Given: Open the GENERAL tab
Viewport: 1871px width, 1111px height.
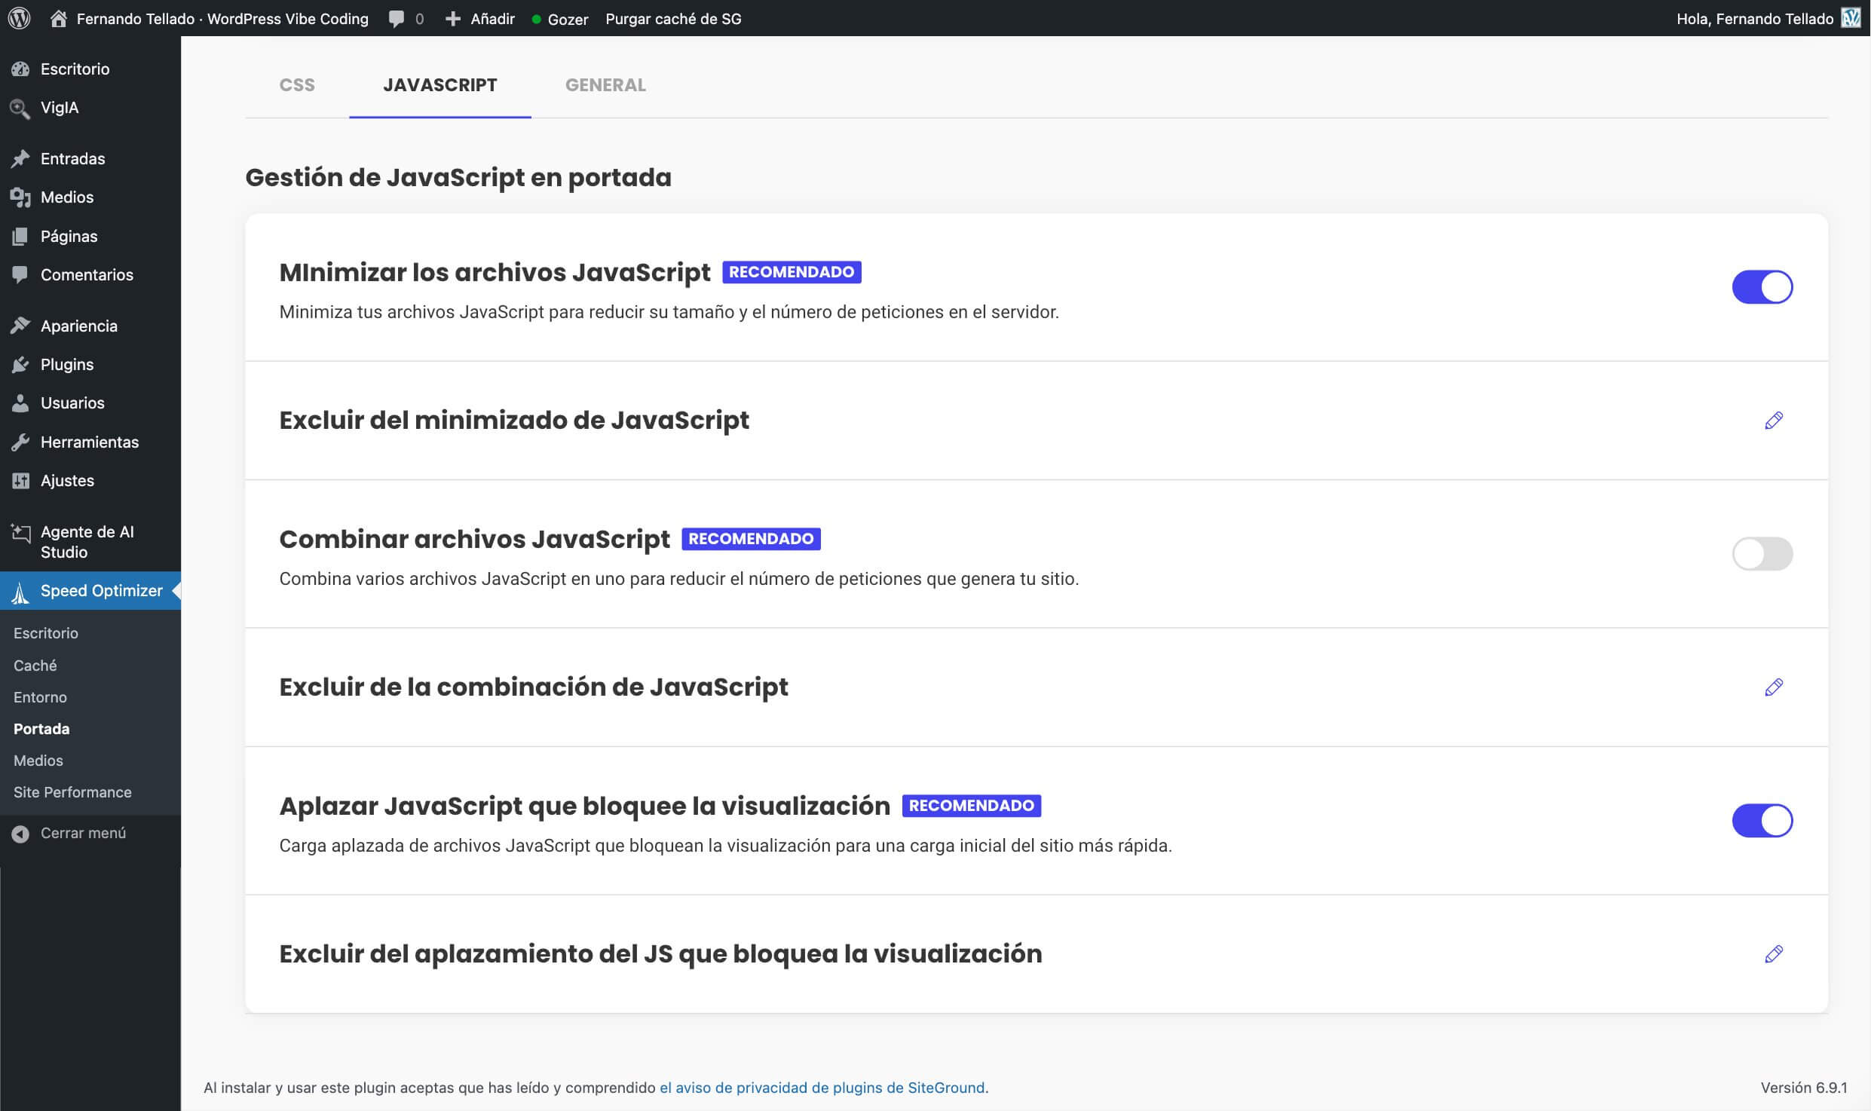Looking at the screenshot, I should [x=605, y=85].
